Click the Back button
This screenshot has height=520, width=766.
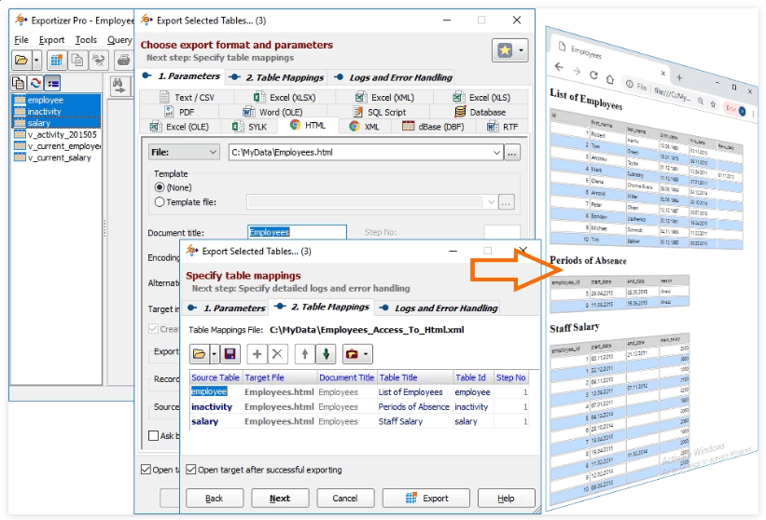pos(215,498)
